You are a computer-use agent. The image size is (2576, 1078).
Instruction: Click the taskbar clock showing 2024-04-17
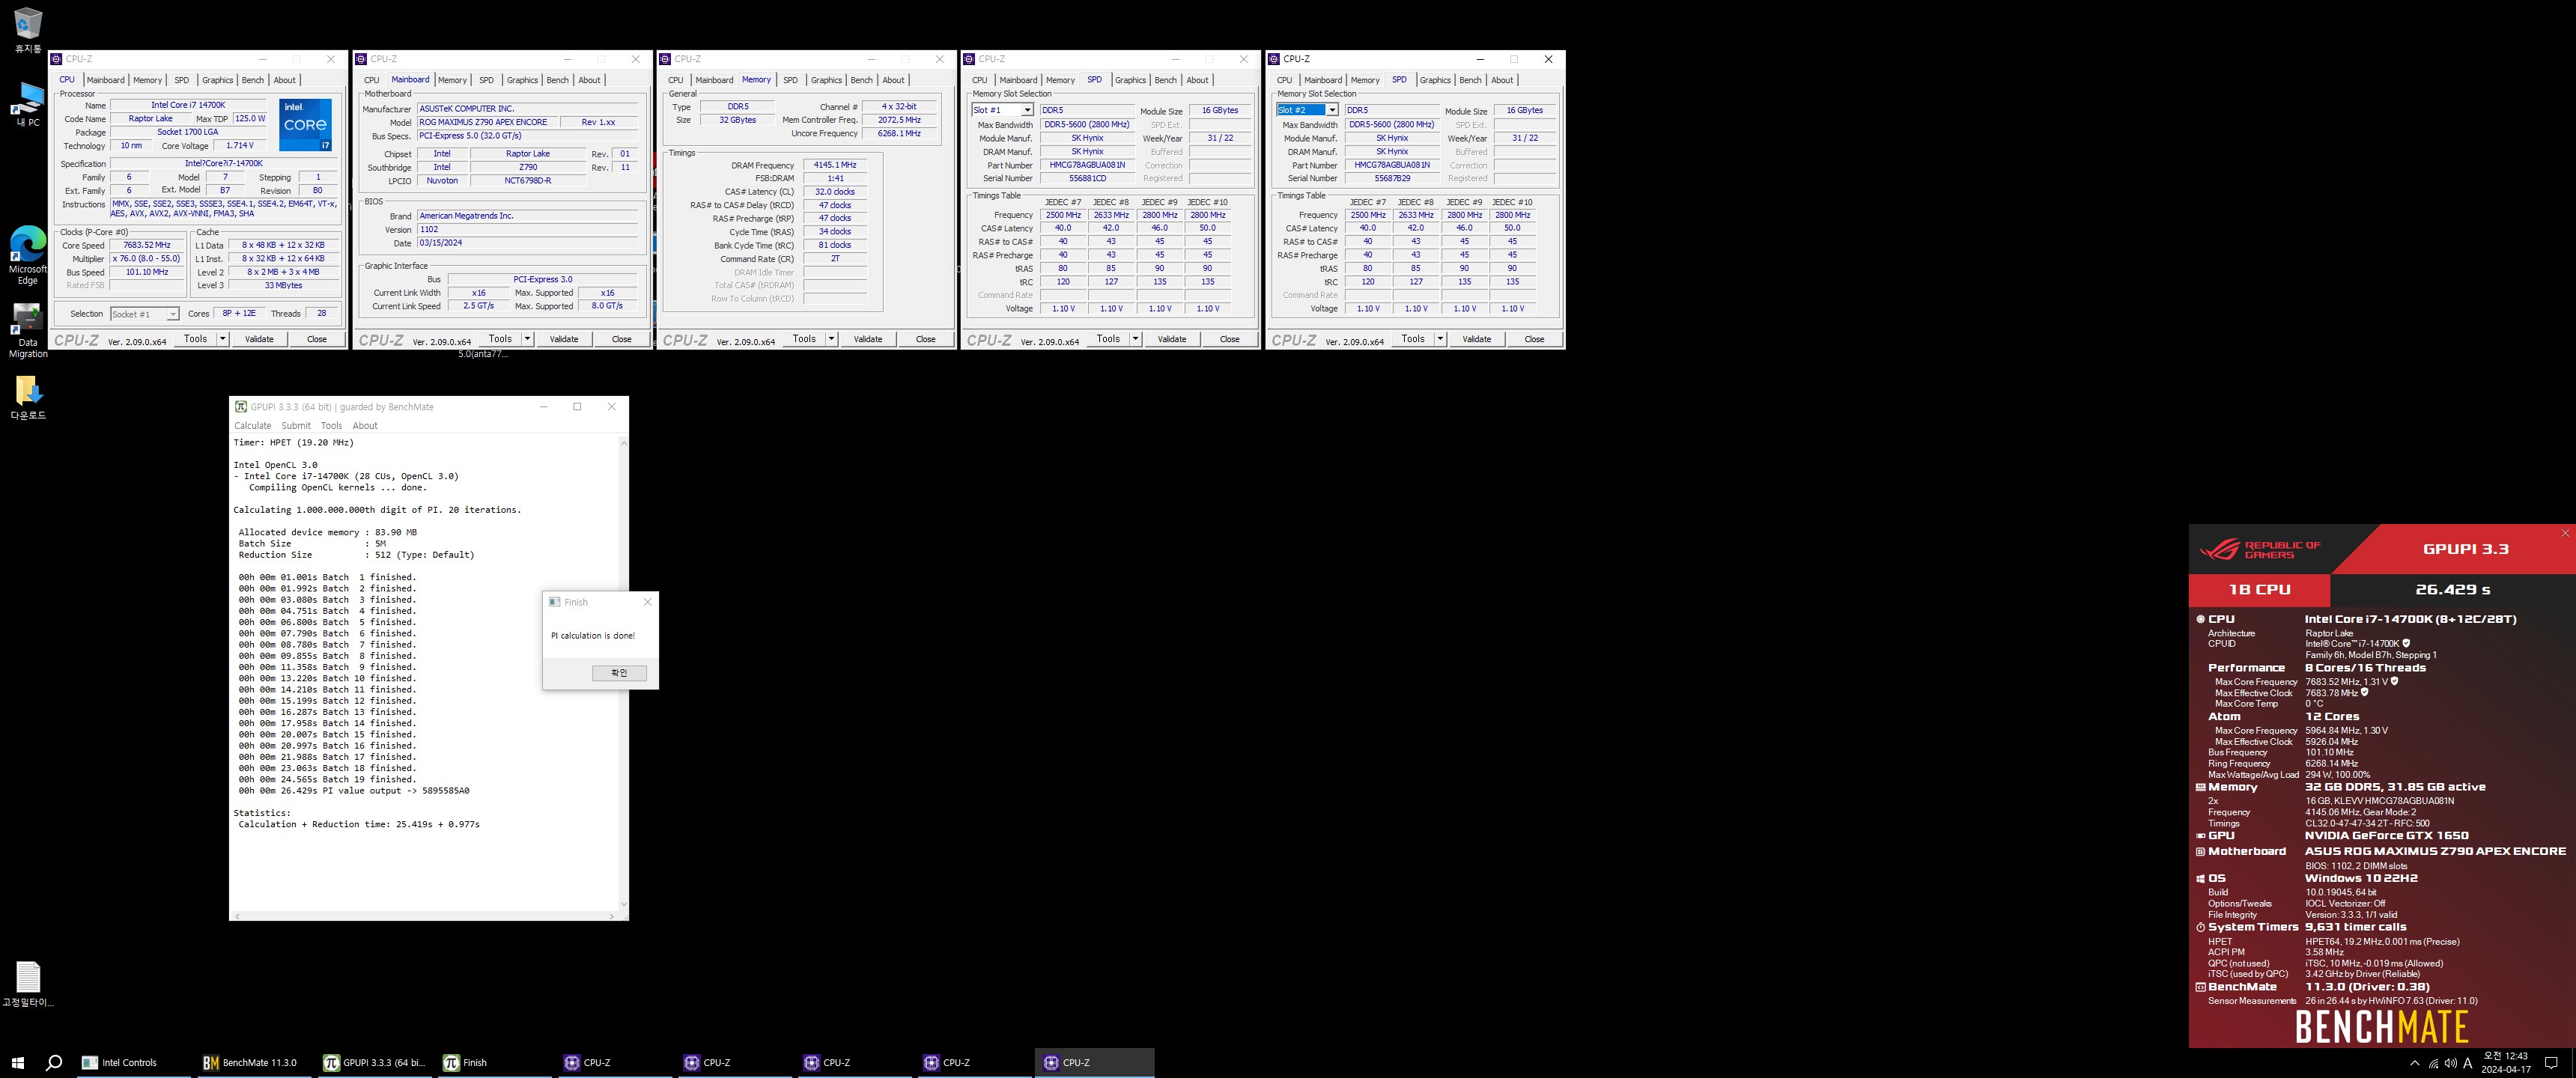click(2506, 1063)
